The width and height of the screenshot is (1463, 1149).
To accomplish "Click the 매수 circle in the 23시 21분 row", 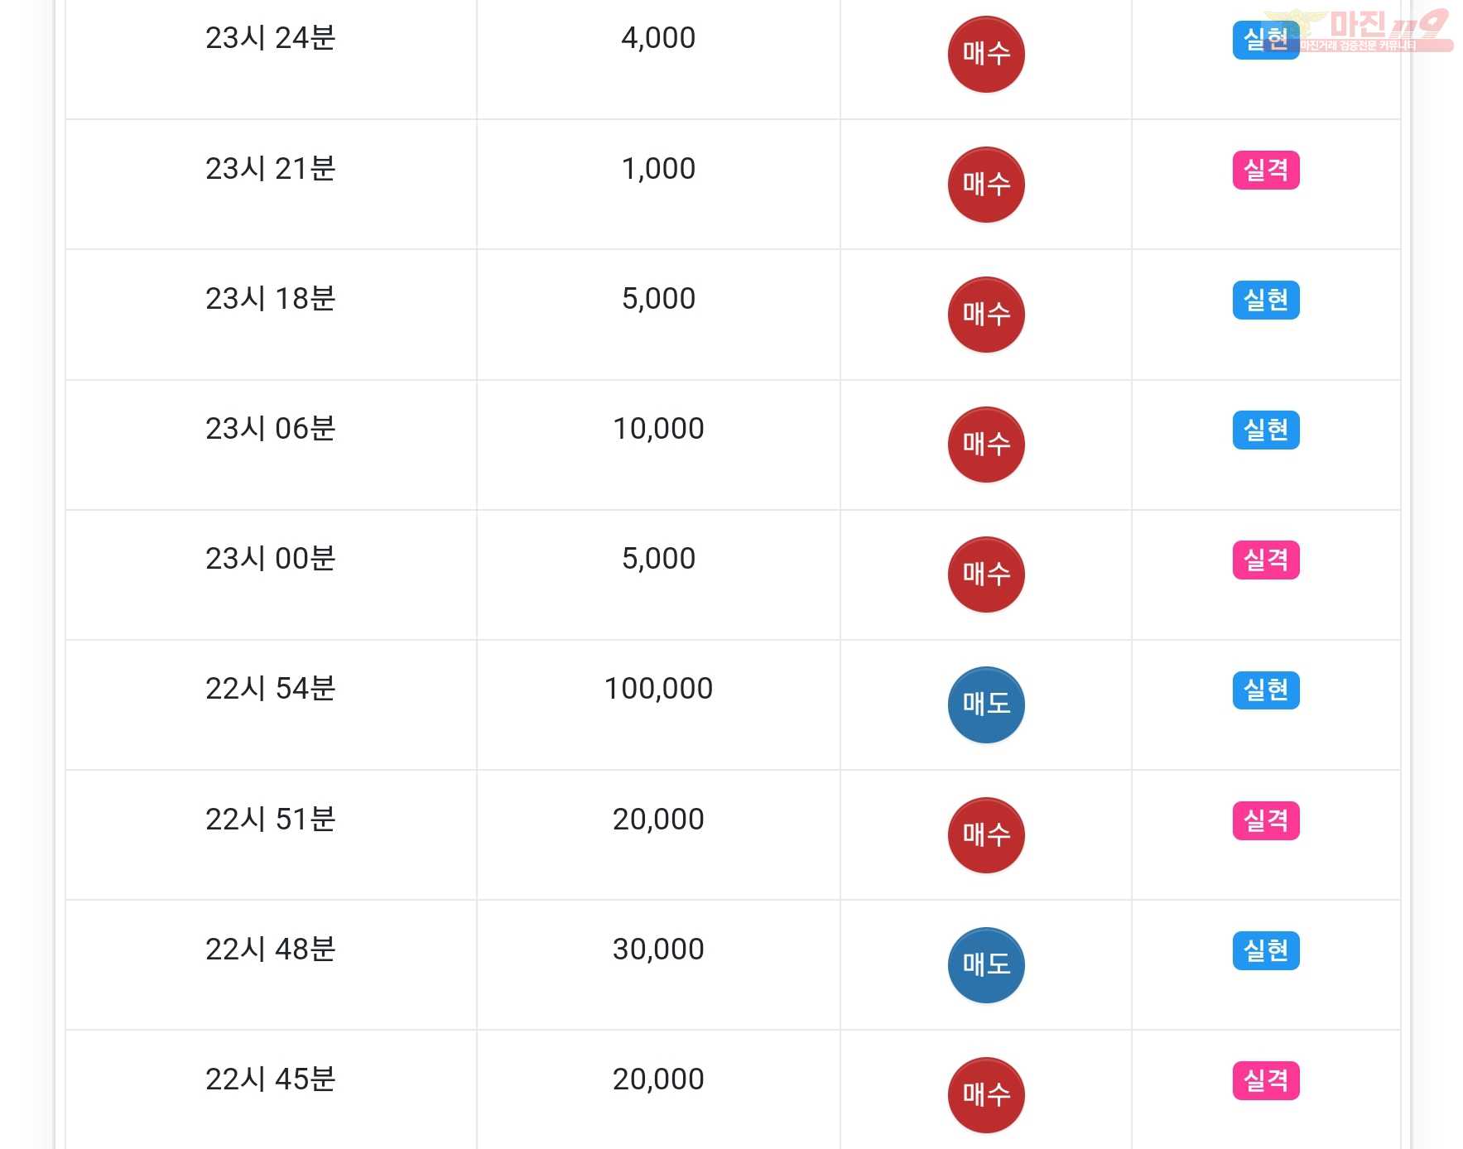I will coord(985,185).
